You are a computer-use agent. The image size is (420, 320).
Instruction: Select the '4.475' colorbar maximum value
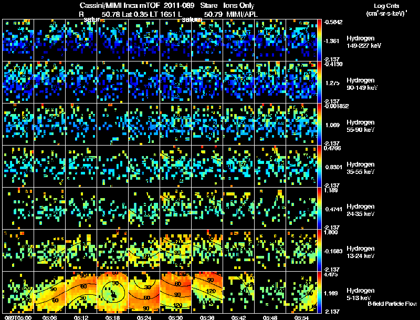tap(331, 274)
